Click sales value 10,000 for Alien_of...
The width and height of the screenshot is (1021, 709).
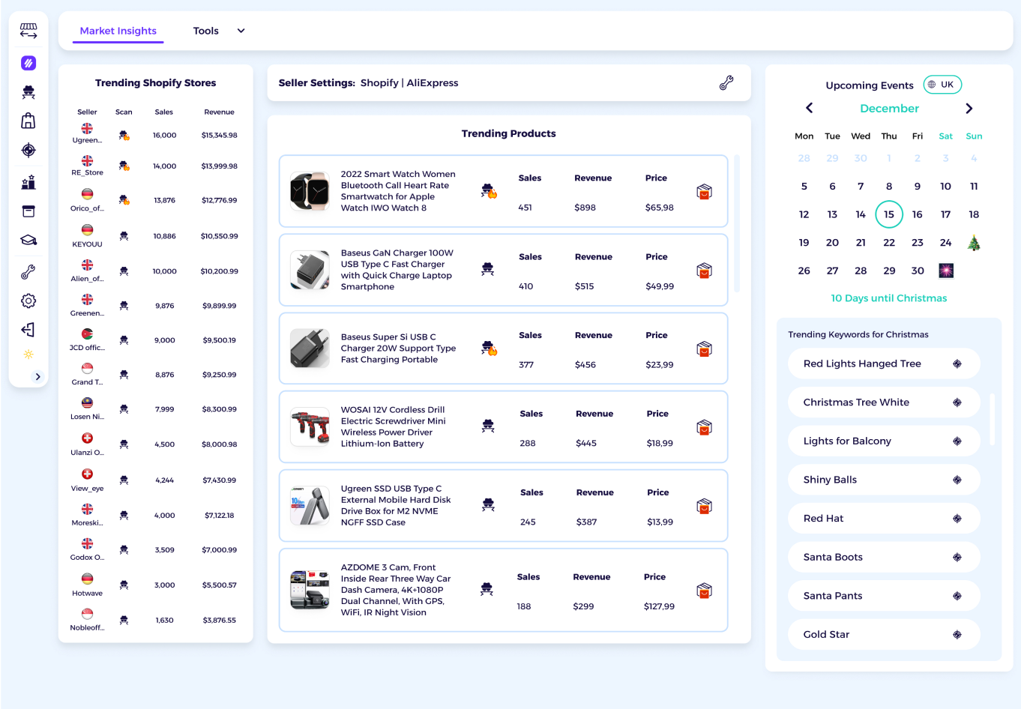[165, 271]
